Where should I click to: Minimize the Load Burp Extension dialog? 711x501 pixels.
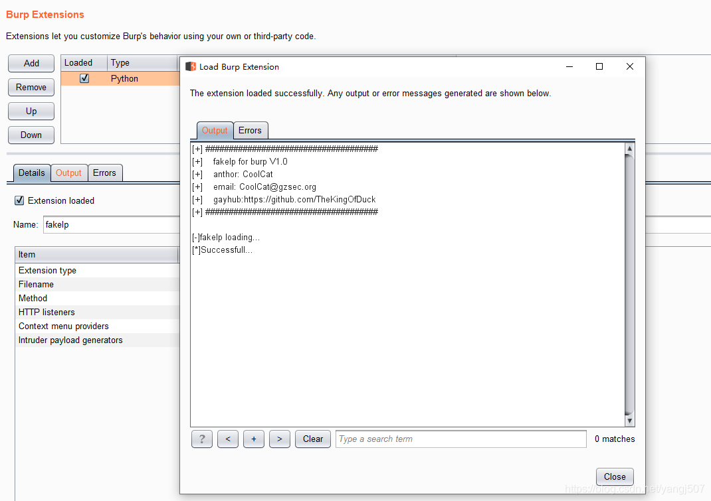pyautogui.click(x=569, y=66)
